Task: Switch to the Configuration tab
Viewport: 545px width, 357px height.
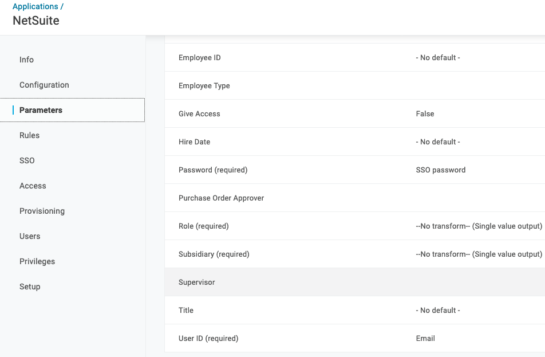Action: pos(44,85)
